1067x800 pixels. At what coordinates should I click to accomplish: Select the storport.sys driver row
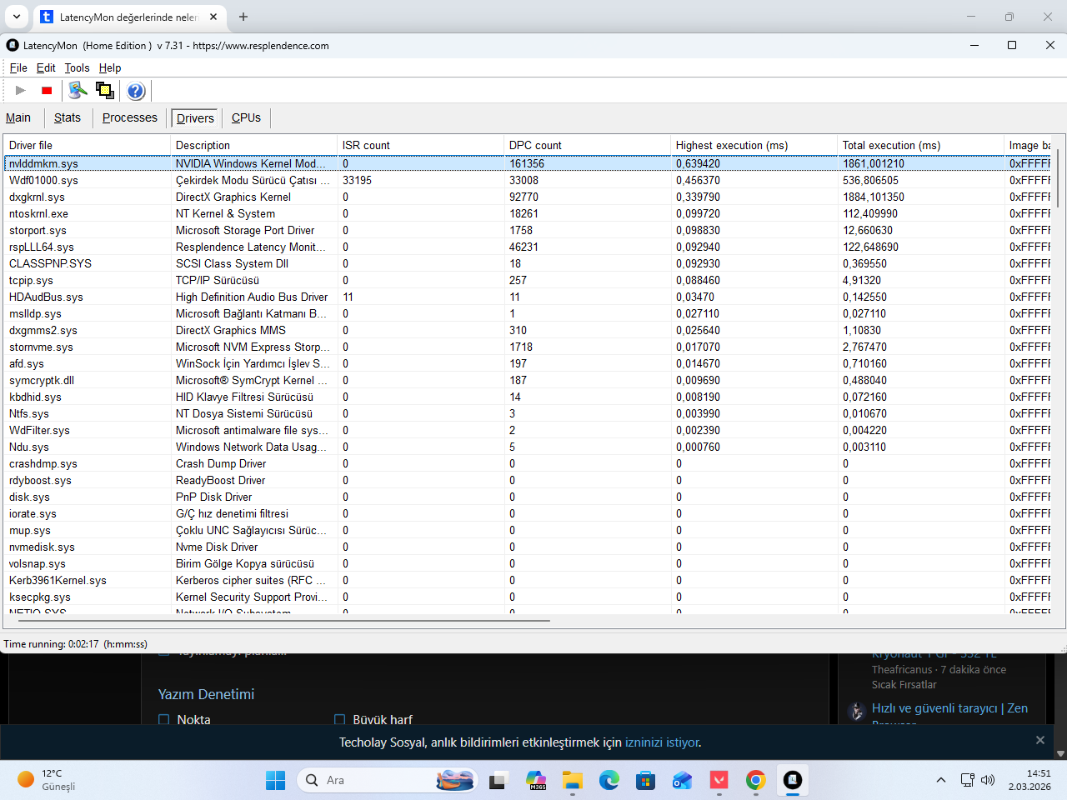click(x=527, y=230)
